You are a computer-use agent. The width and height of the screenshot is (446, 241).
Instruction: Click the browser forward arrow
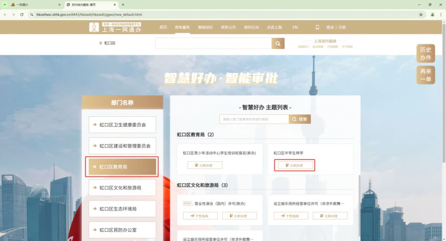coord(14,14)
